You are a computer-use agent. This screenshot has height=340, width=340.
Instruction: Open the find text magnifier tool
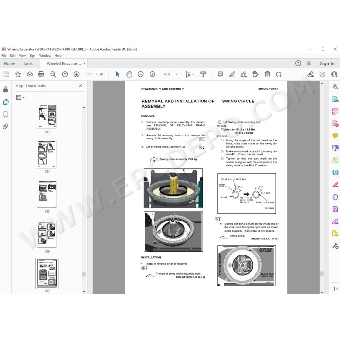pyautogui.click(x=53, y=74)
